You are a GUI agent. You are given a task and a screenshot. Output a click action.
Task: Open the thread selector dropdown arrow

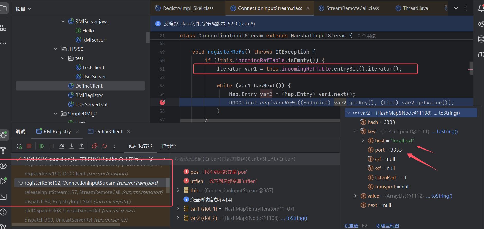163,159
